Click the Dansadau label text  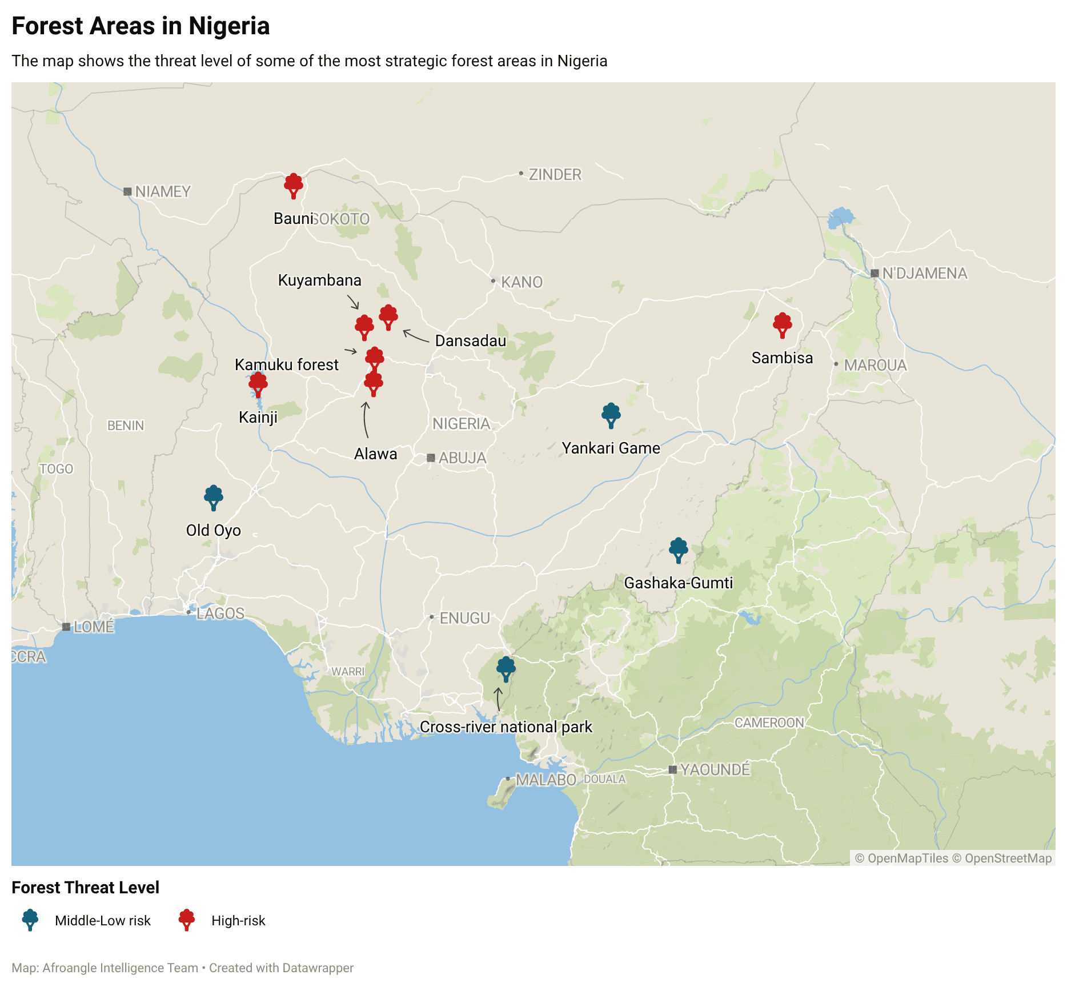click(x=471, y=341)
